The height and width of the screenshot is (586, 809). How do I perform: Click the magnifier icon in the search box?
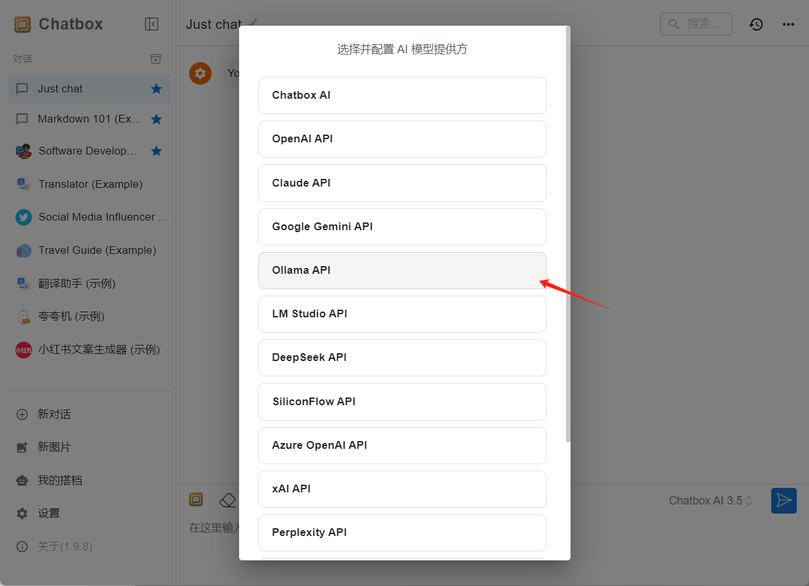[x=674, y=24]
